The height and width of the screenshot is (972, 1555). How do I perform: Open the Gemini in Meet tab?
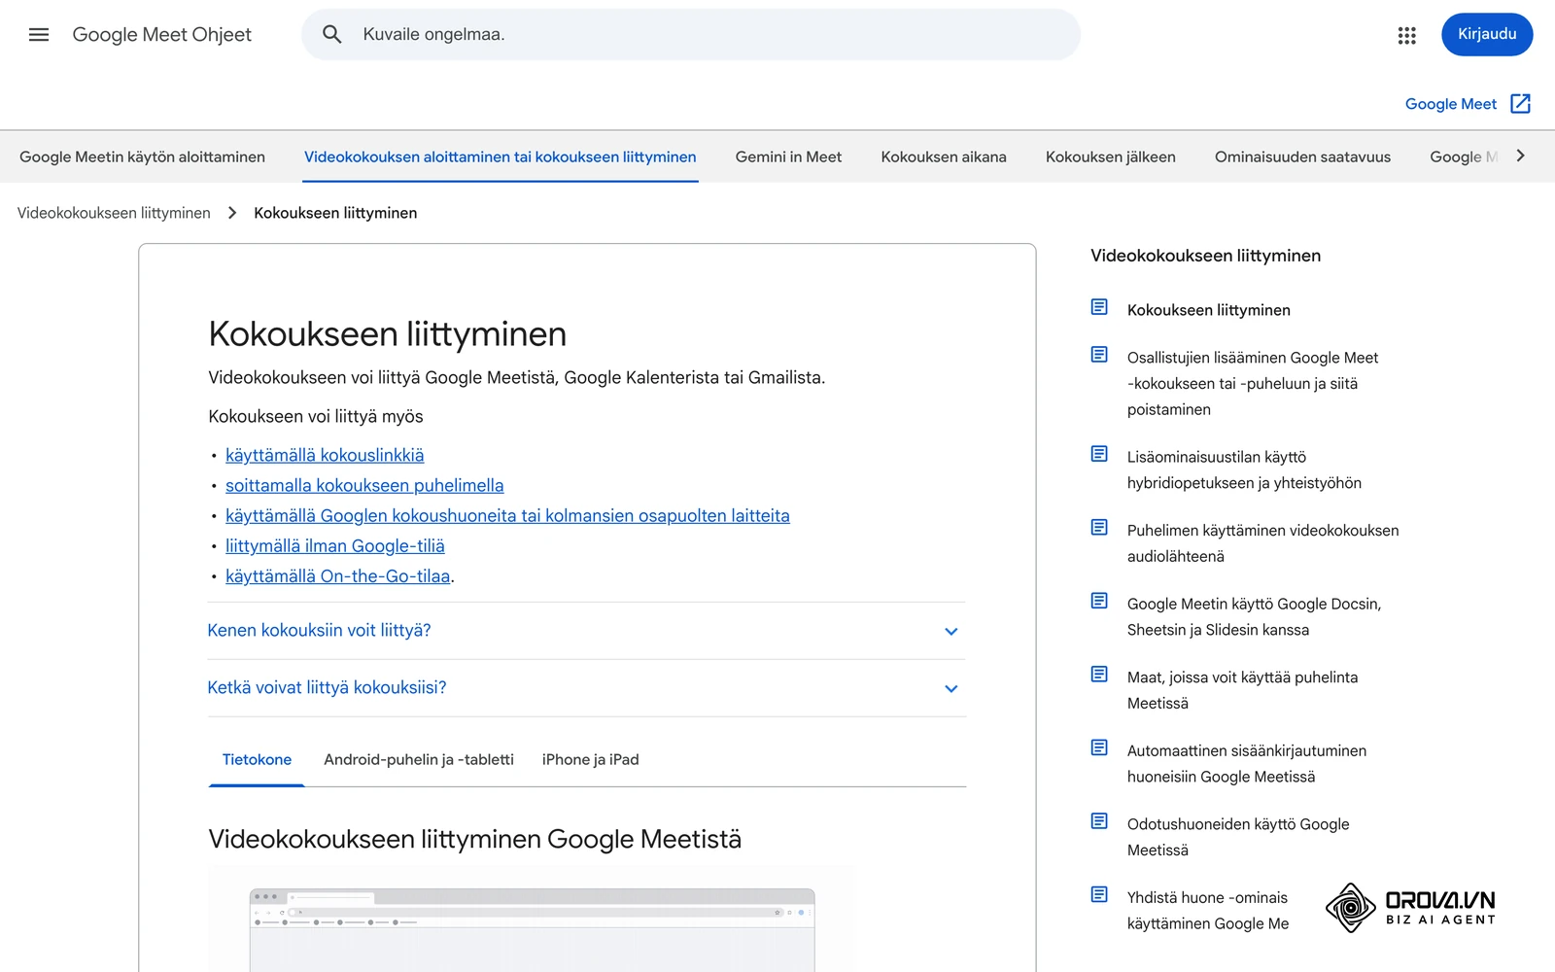click(788, 157)
